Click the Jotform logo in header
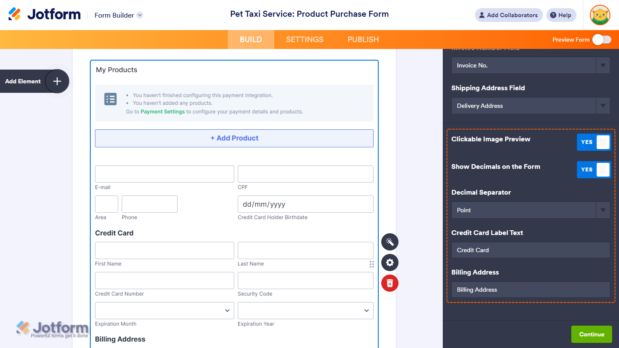619x348 pixels. [x=45, y=15]
